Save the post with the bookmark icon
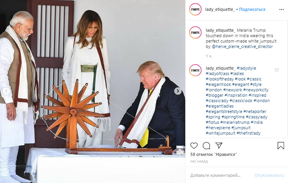 click(x=281, y=145)
